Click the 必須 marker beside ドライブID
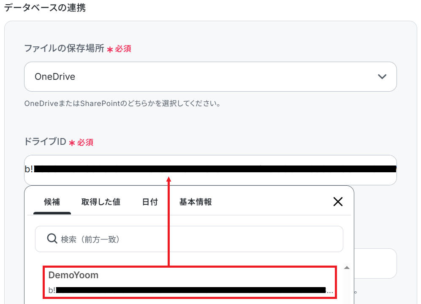The image size is (421, 304). click(85, 142)
